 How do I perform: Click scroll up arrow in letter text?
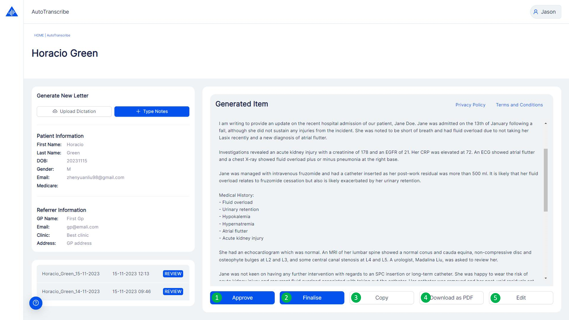tap(546, 123)
